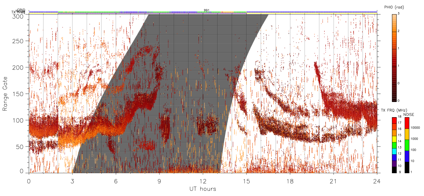The height and width of the screenshot is (196, 424).
Task: Click the '991' CPID label above plot
Action: click(206, 10)
